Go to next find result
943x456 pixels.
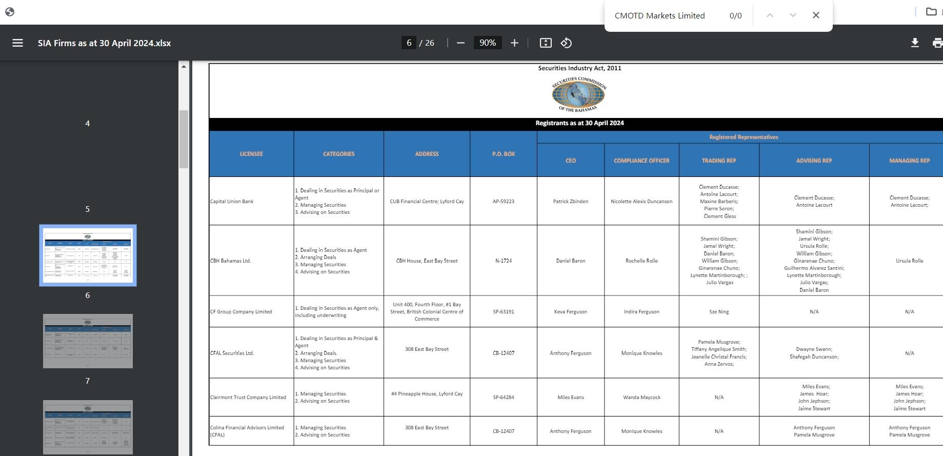coord(793,15)
